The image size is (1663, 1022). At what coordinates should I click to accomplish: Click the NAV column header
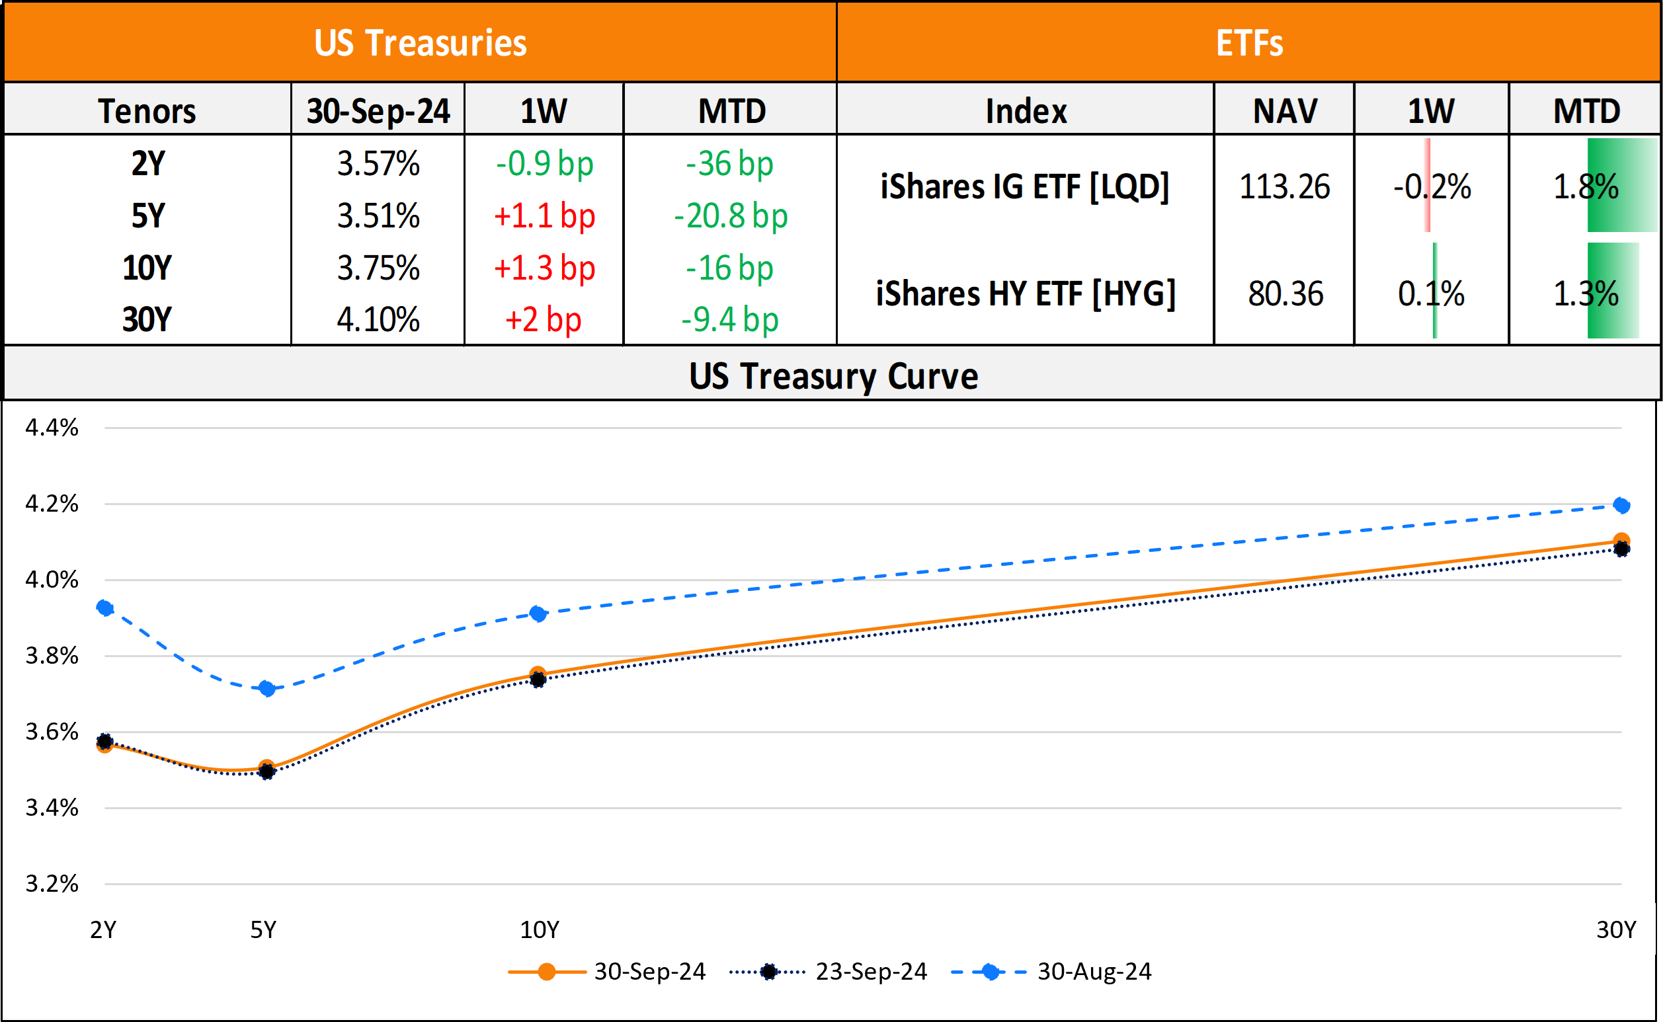pos(1284,110)
